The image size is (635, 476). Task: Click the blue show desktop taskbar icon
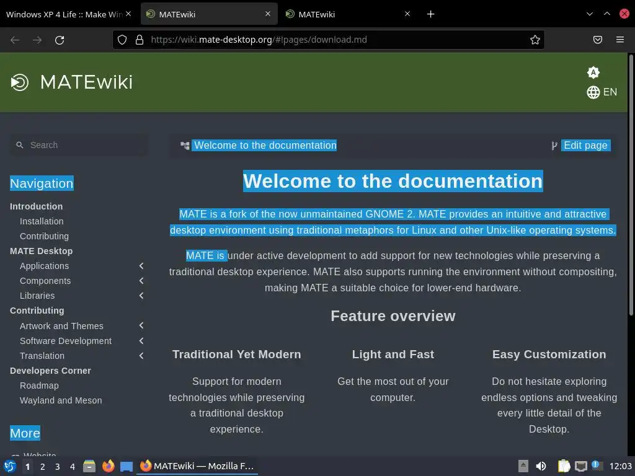[127, 467]
